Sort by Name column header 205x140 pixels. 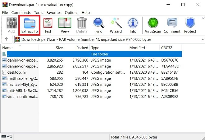(20, 48)
